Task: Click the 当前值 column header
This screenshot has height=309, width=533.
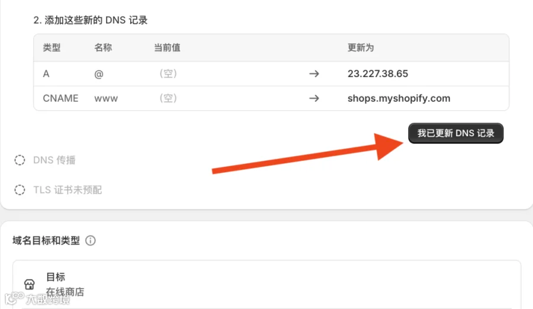Action: point(167,47)
